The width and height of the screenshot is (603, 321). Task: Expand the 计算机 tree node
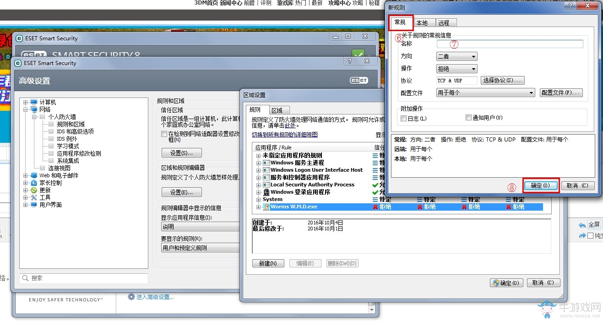tap(26, 102)
